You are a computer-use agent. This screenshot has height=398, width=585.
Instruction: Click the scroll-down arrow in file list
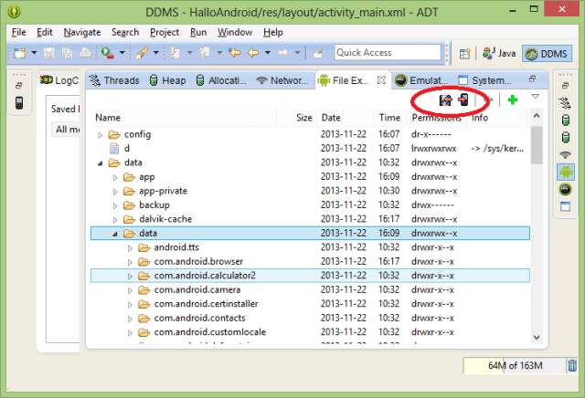pos(537,337)
